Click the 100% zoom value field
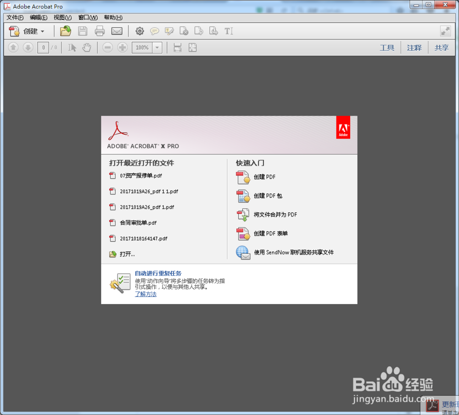 point(142,47)
